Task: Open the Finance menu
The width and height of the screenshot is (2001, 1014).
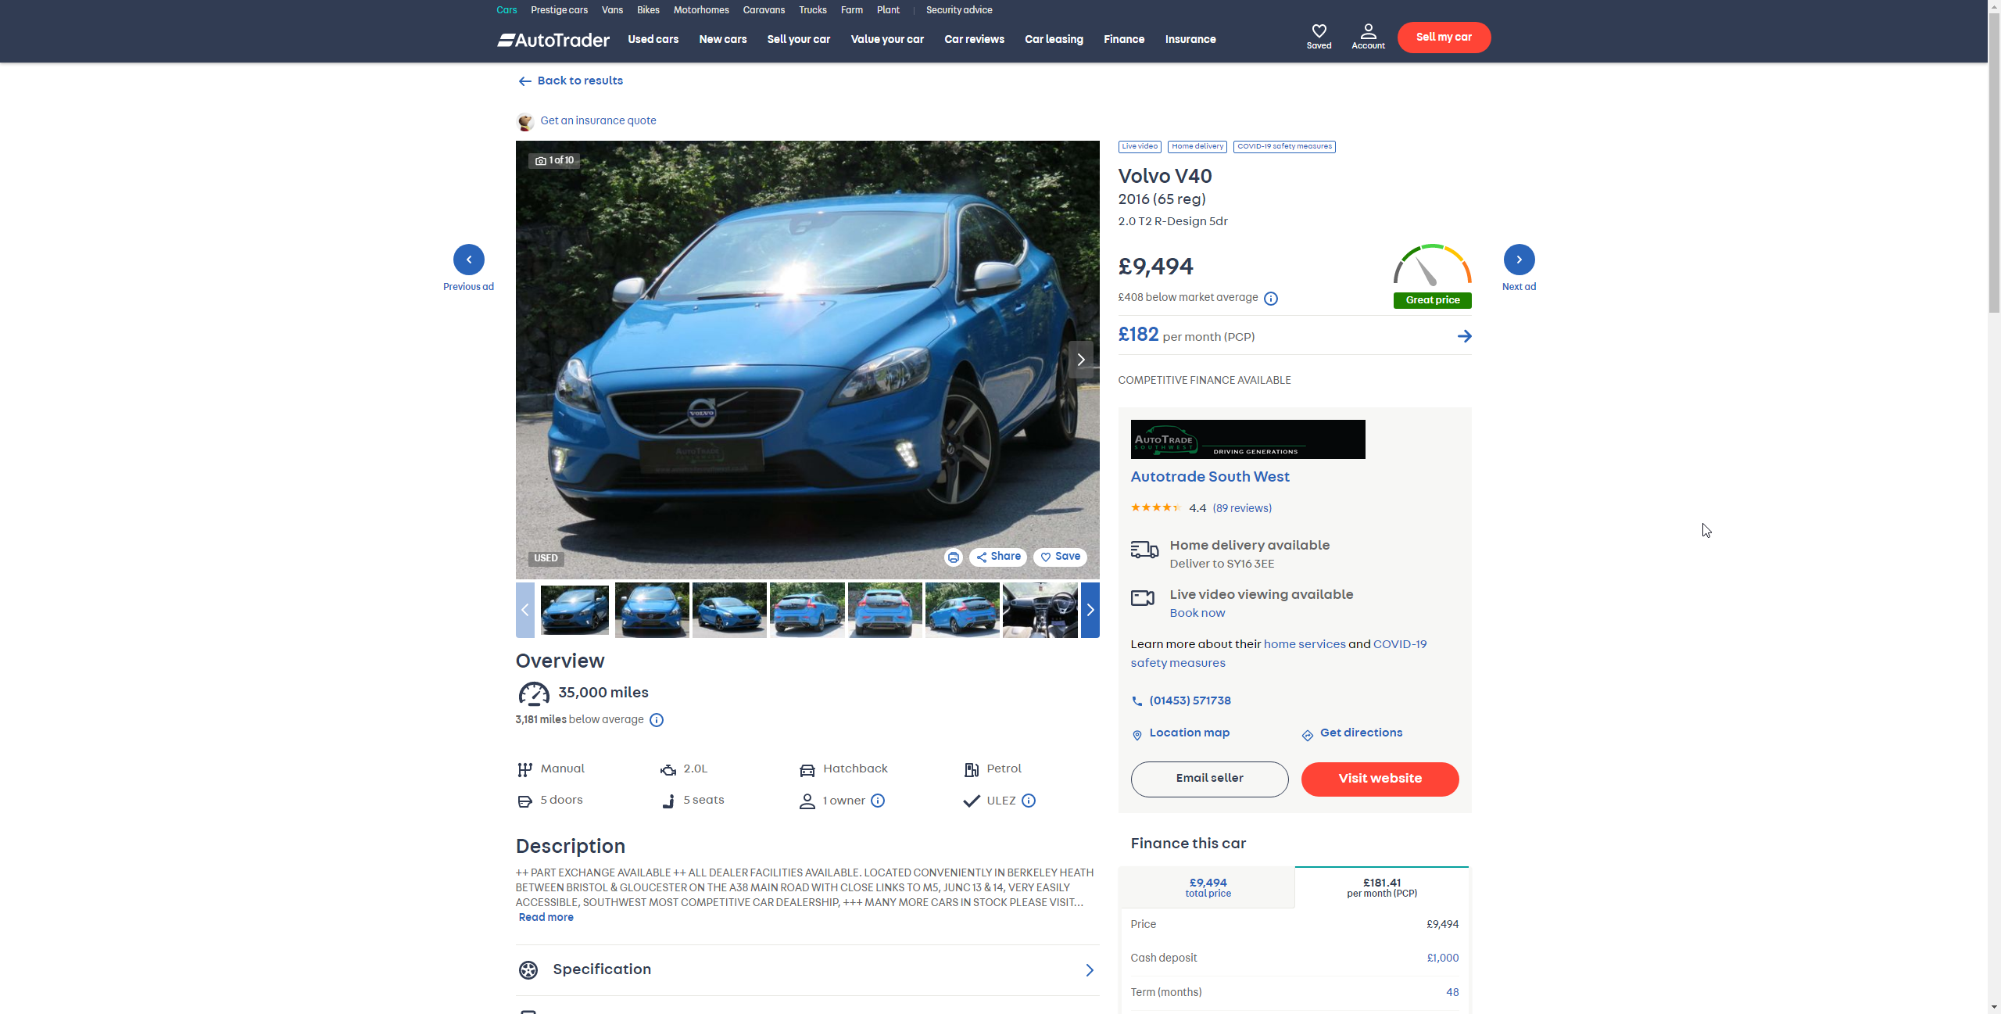Action: (x=1124, y=39)
